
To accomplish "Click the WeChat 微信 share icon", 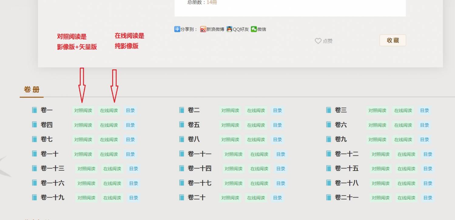I will pos(254,29).
